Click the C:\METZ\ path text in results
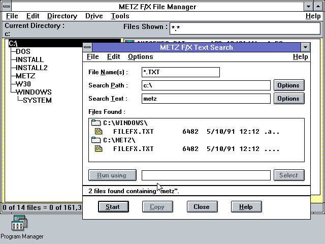The width and height of the screenshot is (325, 244). pyautogui.click(x=119, y=140)
